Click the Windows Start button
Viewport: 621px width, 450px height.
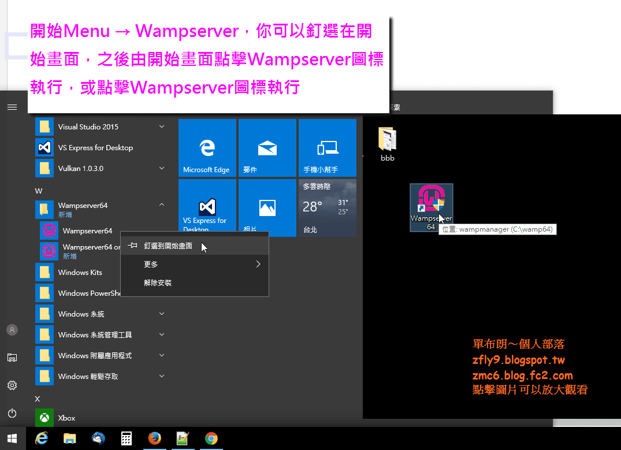click(12, 438)
